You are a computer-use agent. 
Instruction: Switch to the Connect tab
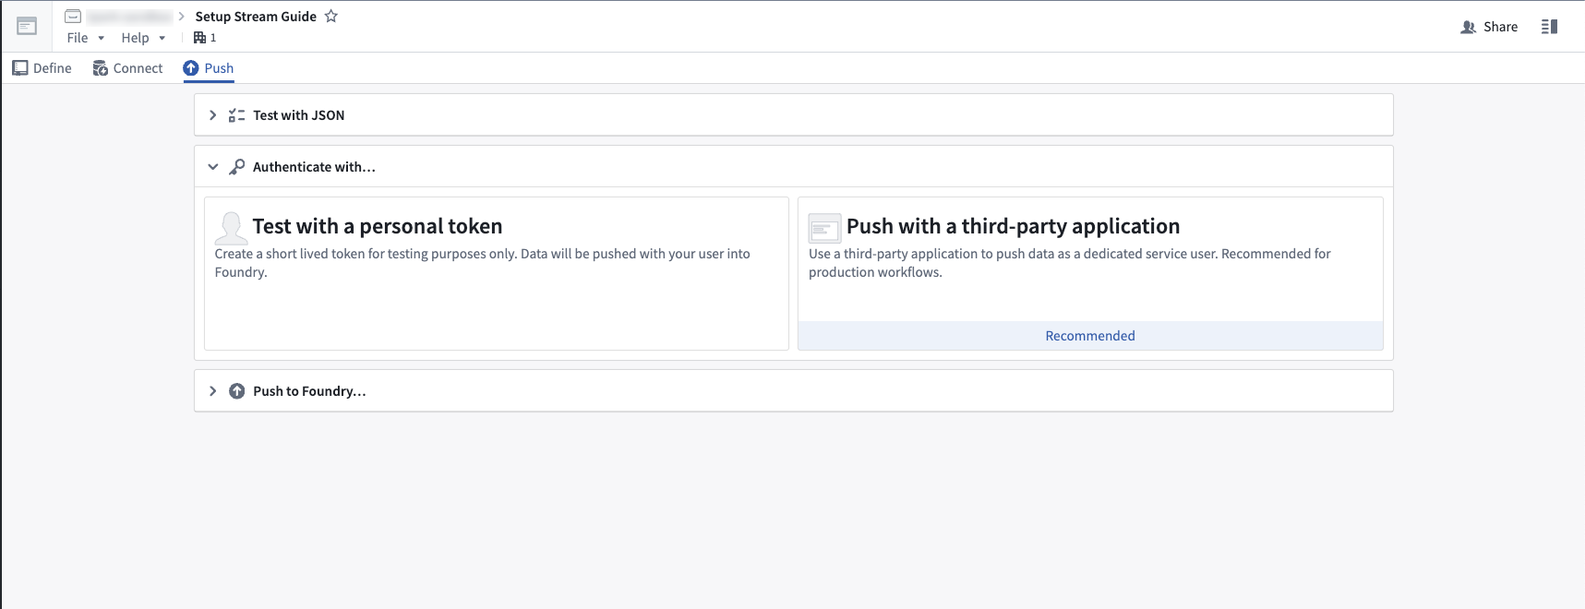click(128, 68)
